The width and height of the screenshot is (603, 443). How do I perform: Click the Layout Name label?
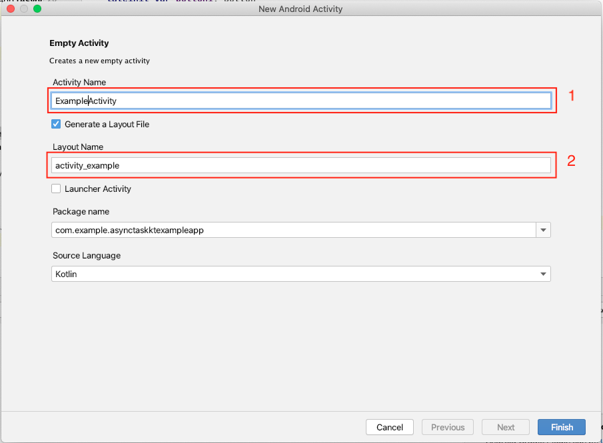tap(78, 147)
